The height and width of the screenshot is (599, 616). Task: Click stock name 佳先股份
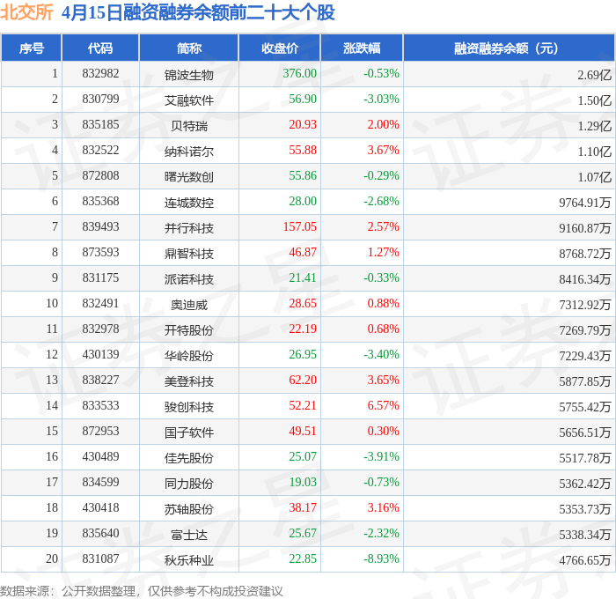(x=189, y=458)
